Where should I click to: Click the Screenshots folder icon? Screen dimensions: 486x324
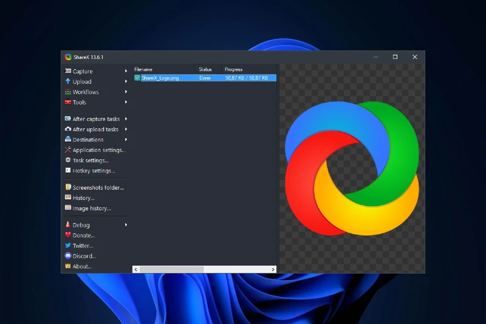point(68,187)
